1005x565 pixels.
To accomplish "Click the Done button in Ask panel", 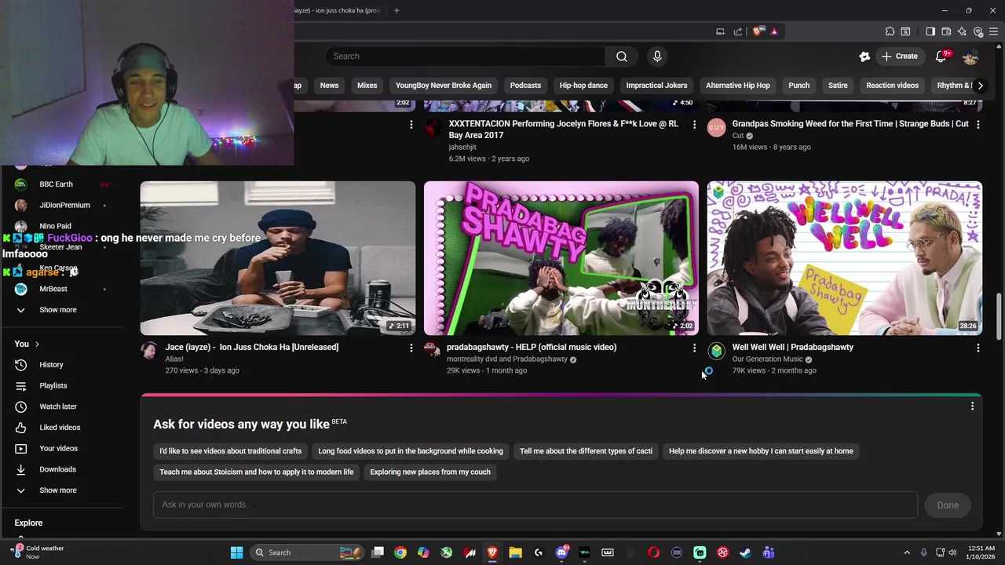I will click(x=948, y=505).
